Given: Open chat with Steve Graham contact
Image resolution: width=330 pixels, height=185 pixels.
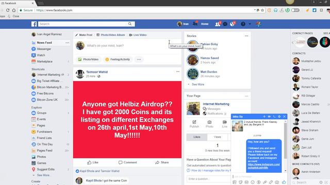Looking at the screenshot, I should tap(306, 130).
